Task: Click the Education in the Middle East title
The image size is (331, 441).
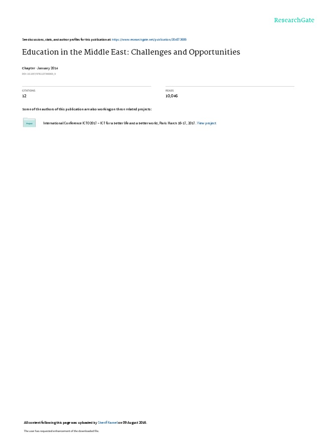Action: click(x=131, y=52)
